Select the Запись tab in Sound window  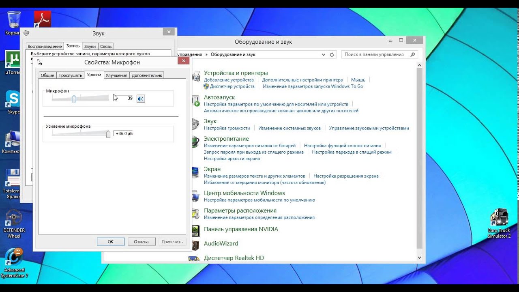(x=73, y=46)
